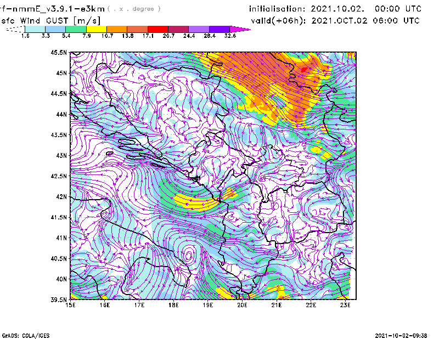The image size is (439, 339).
Task: Click the orange 10.7–13.8 legend swatch
Action: tap(117, 29)
